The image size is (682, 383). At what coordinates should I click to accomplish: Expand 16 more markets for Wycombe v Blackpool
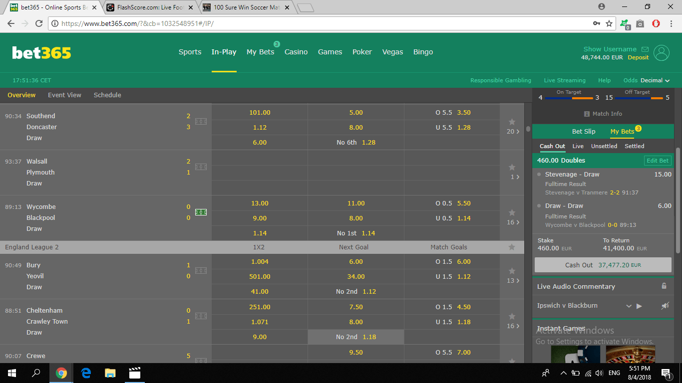pos(513,222)
